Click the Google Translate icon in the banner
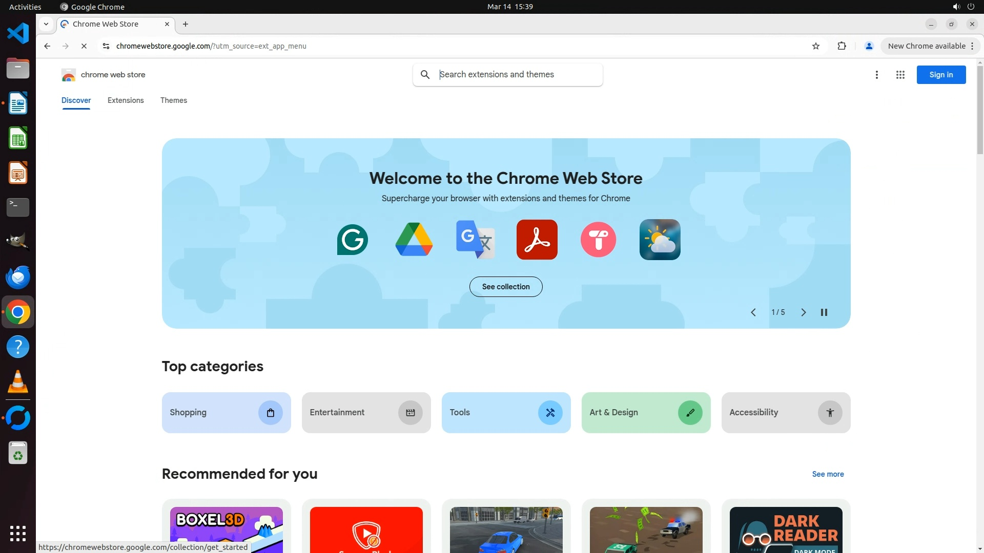This screenshot has width=984, height=553. pyautogui.click(x=475, y=240)
